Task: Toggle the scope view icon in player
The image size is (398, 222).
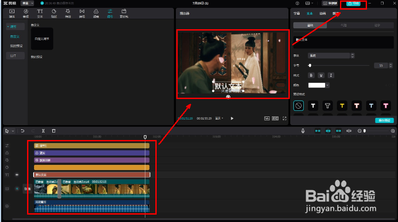Action: coord(267,119)
